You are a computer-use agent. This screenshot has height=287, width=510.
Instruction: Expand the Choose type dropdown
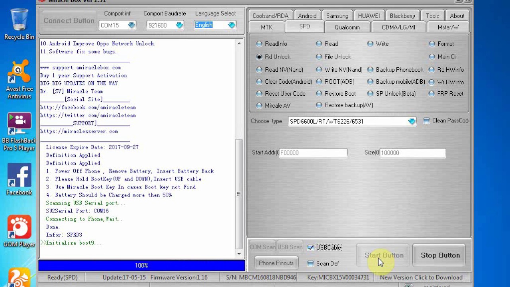pos(412,121)
